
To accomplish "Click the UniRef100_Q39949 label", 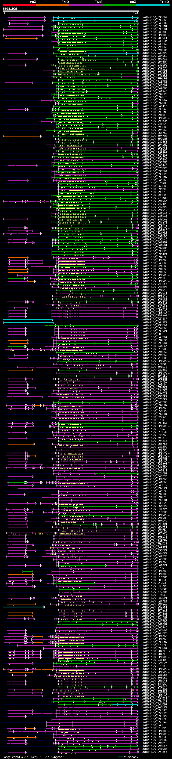I will (x=154, y=109).
